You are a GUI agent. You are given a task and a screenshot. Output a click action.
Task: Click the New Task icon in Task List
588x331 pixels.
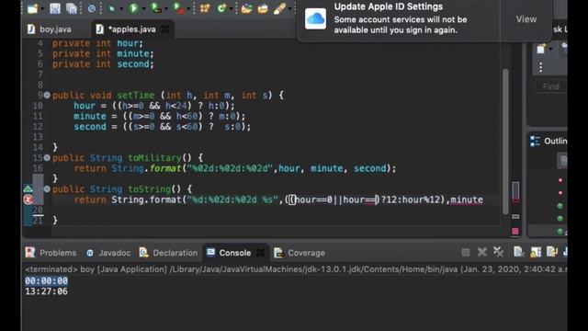[541, 49]
